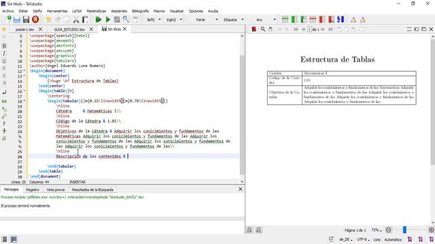Click the first warning triangle icon

(x=353, y=20)
